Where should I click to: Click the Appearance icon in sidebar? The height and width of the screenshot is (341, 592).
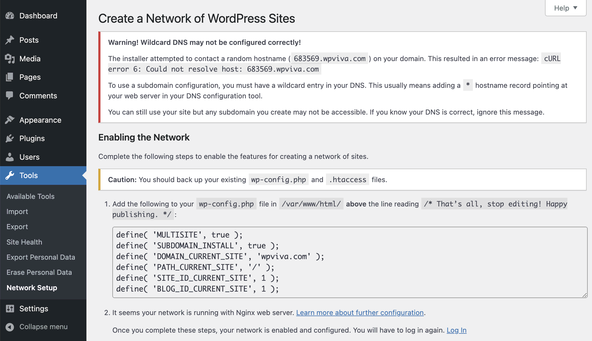[10, 120]
